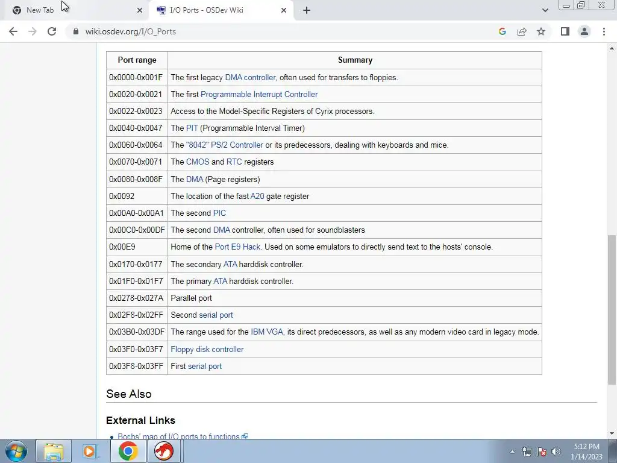
Task: Open Chrome's three-dot menu
Action: click(604, 31)
